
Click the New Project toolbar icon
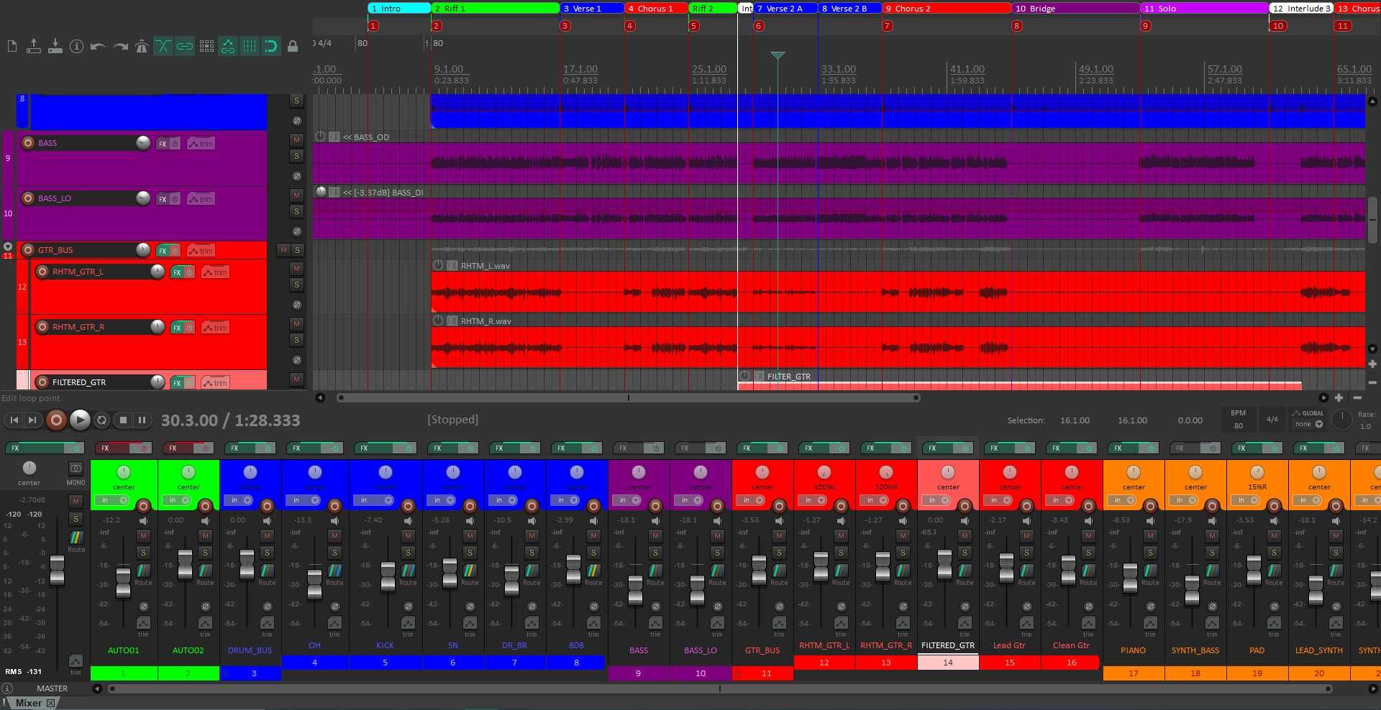(12, 47)
